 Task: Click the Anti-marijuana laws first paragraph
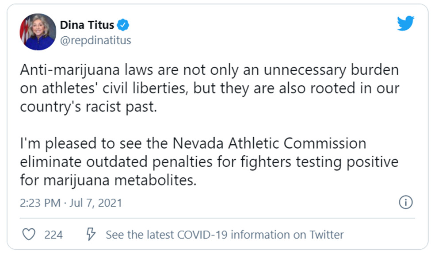pos(210,88)
